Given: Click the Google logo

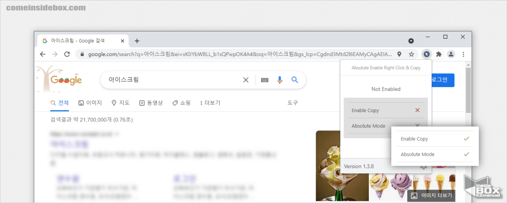Looking at the screenshot, I should pos(66,80).
